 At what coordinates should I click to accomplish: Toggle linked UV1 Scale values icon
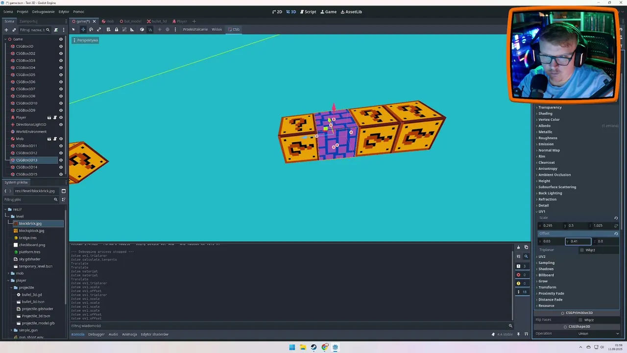(x=616, y=226)
